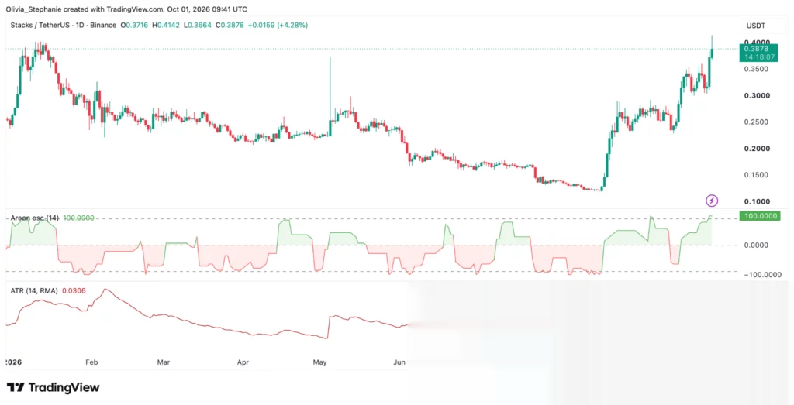Click the Jun label on time axis
The image size is (794, 405).
click(400, 362)
